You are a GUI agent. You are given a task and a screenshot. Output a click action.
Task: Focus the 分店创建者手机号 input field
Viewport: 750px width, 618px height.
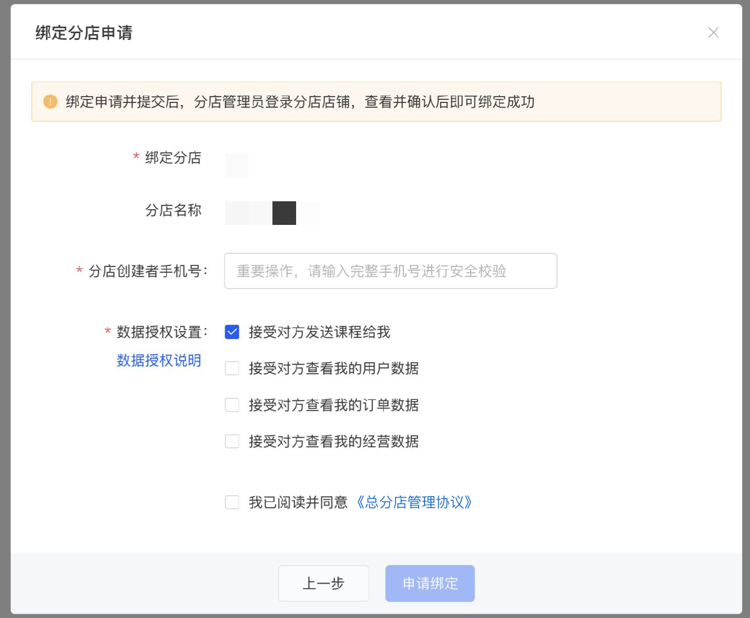[x=390, y=271]
